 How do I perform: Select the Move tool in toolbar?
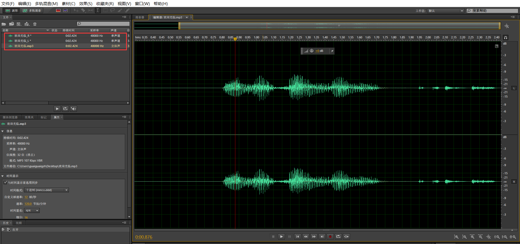(x=76, y=10)
